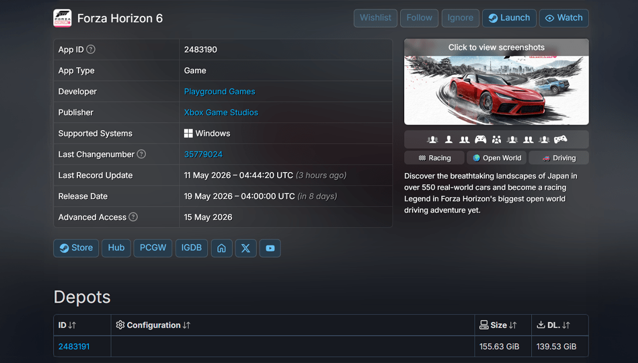
Task: Click the Developer row label
Action: pyautogui.click(x=77, y=91)
